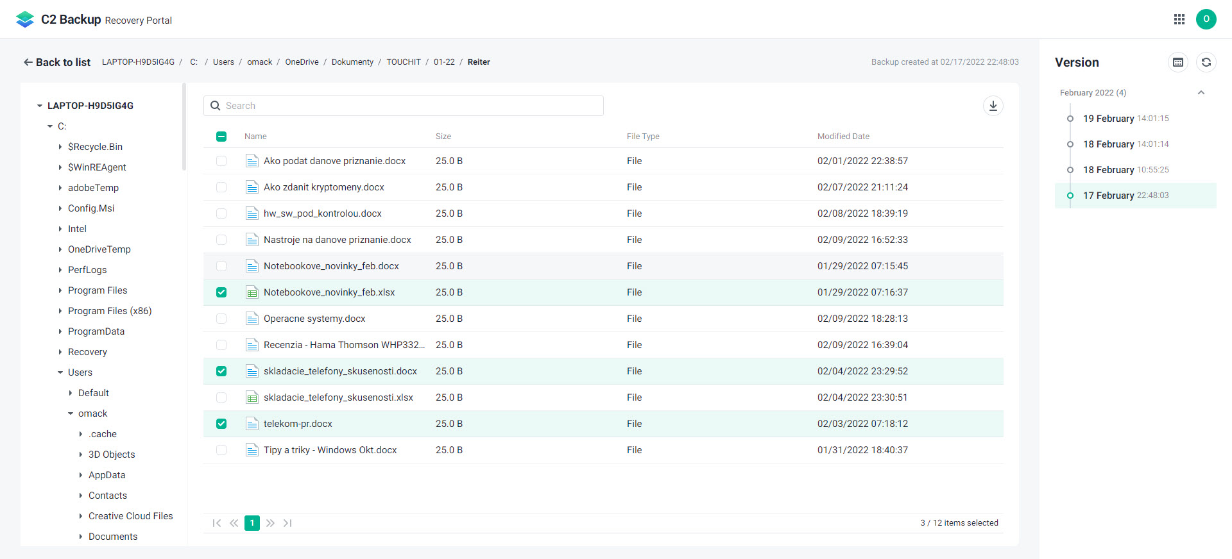Expand the Program Files tree folder

(60, 290)
